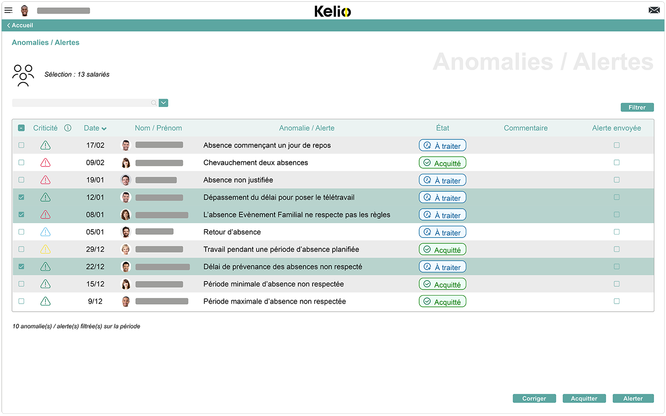The height and width of the screenshot is (416, 666).
Task: Open the hamburger navigation menu
Action: (8, 10)
